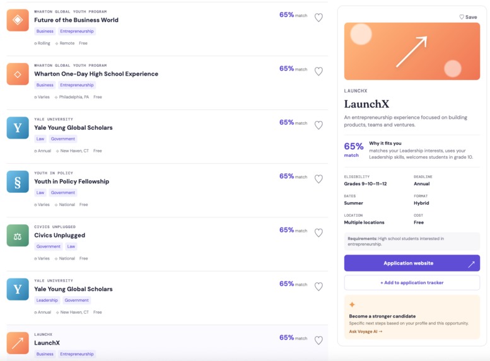The height and width of the screenshot is (361, 490).
Task: Click Yale logo beside Law-tagged Global Scholars
Action: click(18, 128)
